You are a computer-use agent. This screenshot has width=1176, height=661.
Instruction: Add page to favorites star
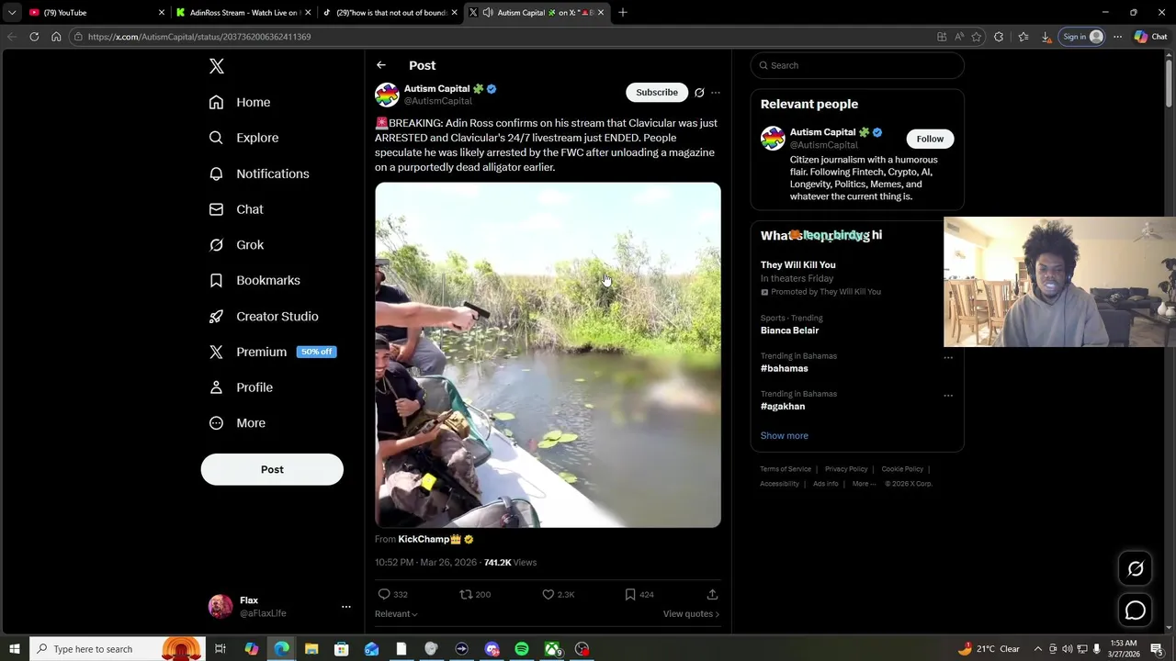pos(977,37)
